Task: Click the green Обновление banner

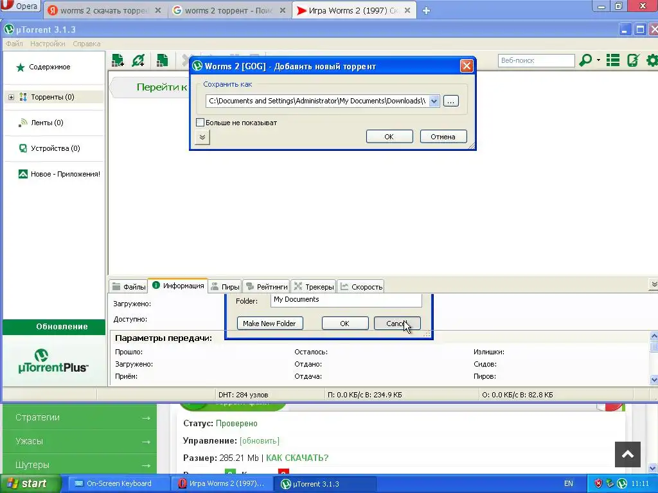Action: (54, 327)
